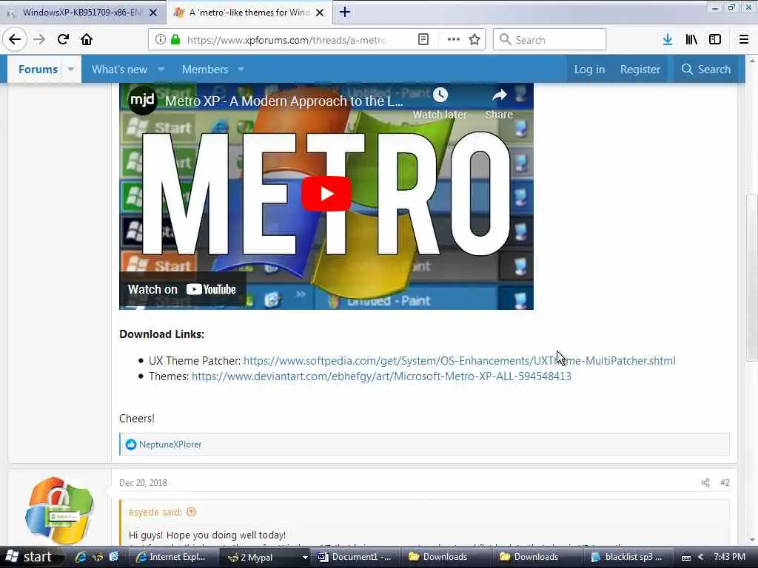Expand hidden tray icons arrow

pyautogui.click(x=700, y=558)
